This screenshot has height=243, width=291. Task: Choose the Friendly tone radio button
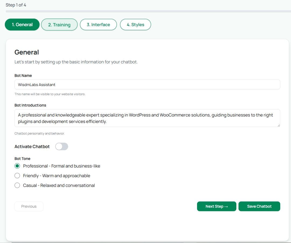tap(17, 176)
